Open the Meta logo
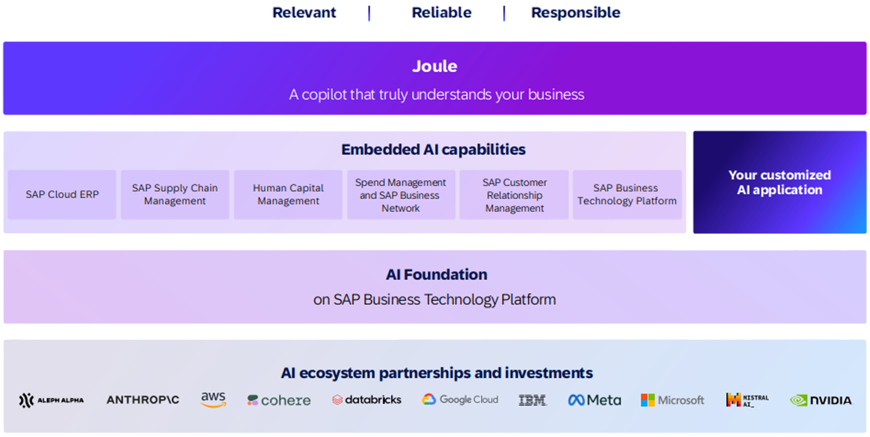The width and height of the screenshot is (870, 437). (x=594, y=400)
